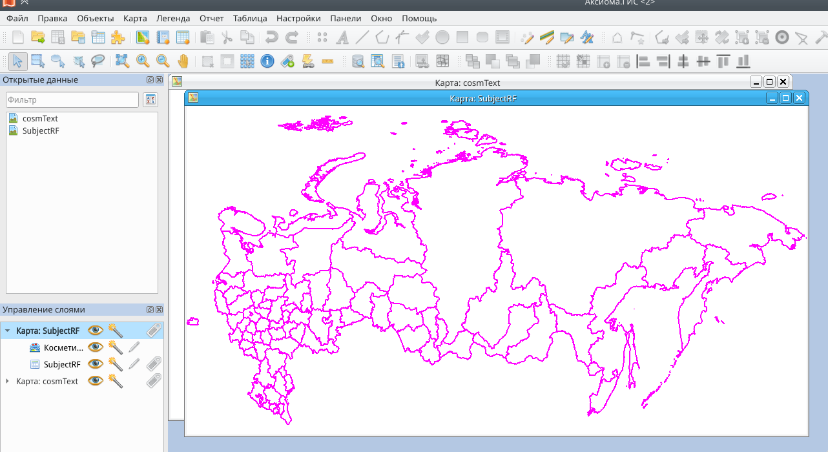
Task: Click inside the Фильтр input field
Action: click(71, 99)
